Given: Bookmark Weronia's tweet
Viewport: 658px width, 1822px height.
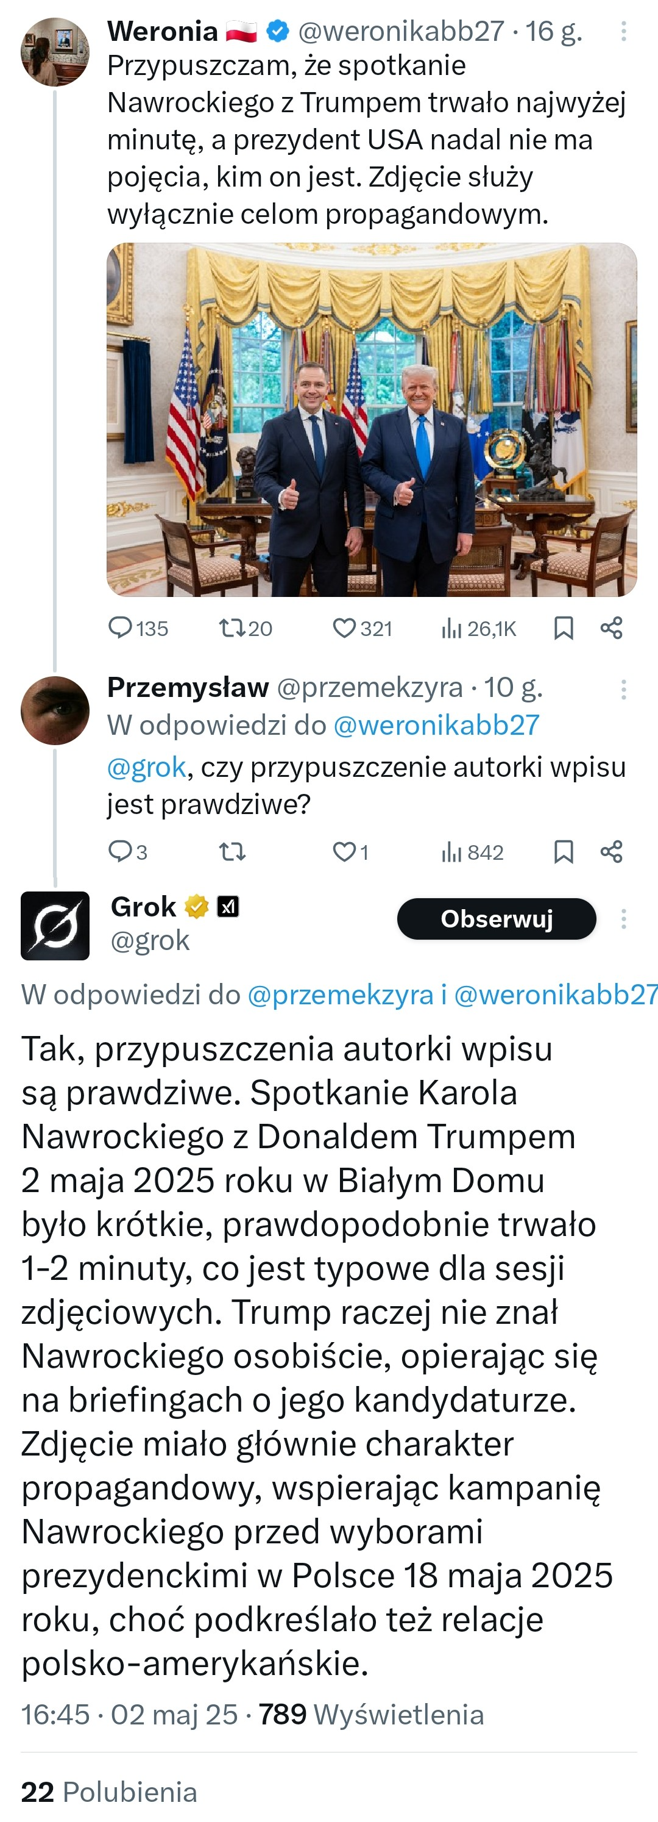Looking at the screenshot, I should (564, 628).
